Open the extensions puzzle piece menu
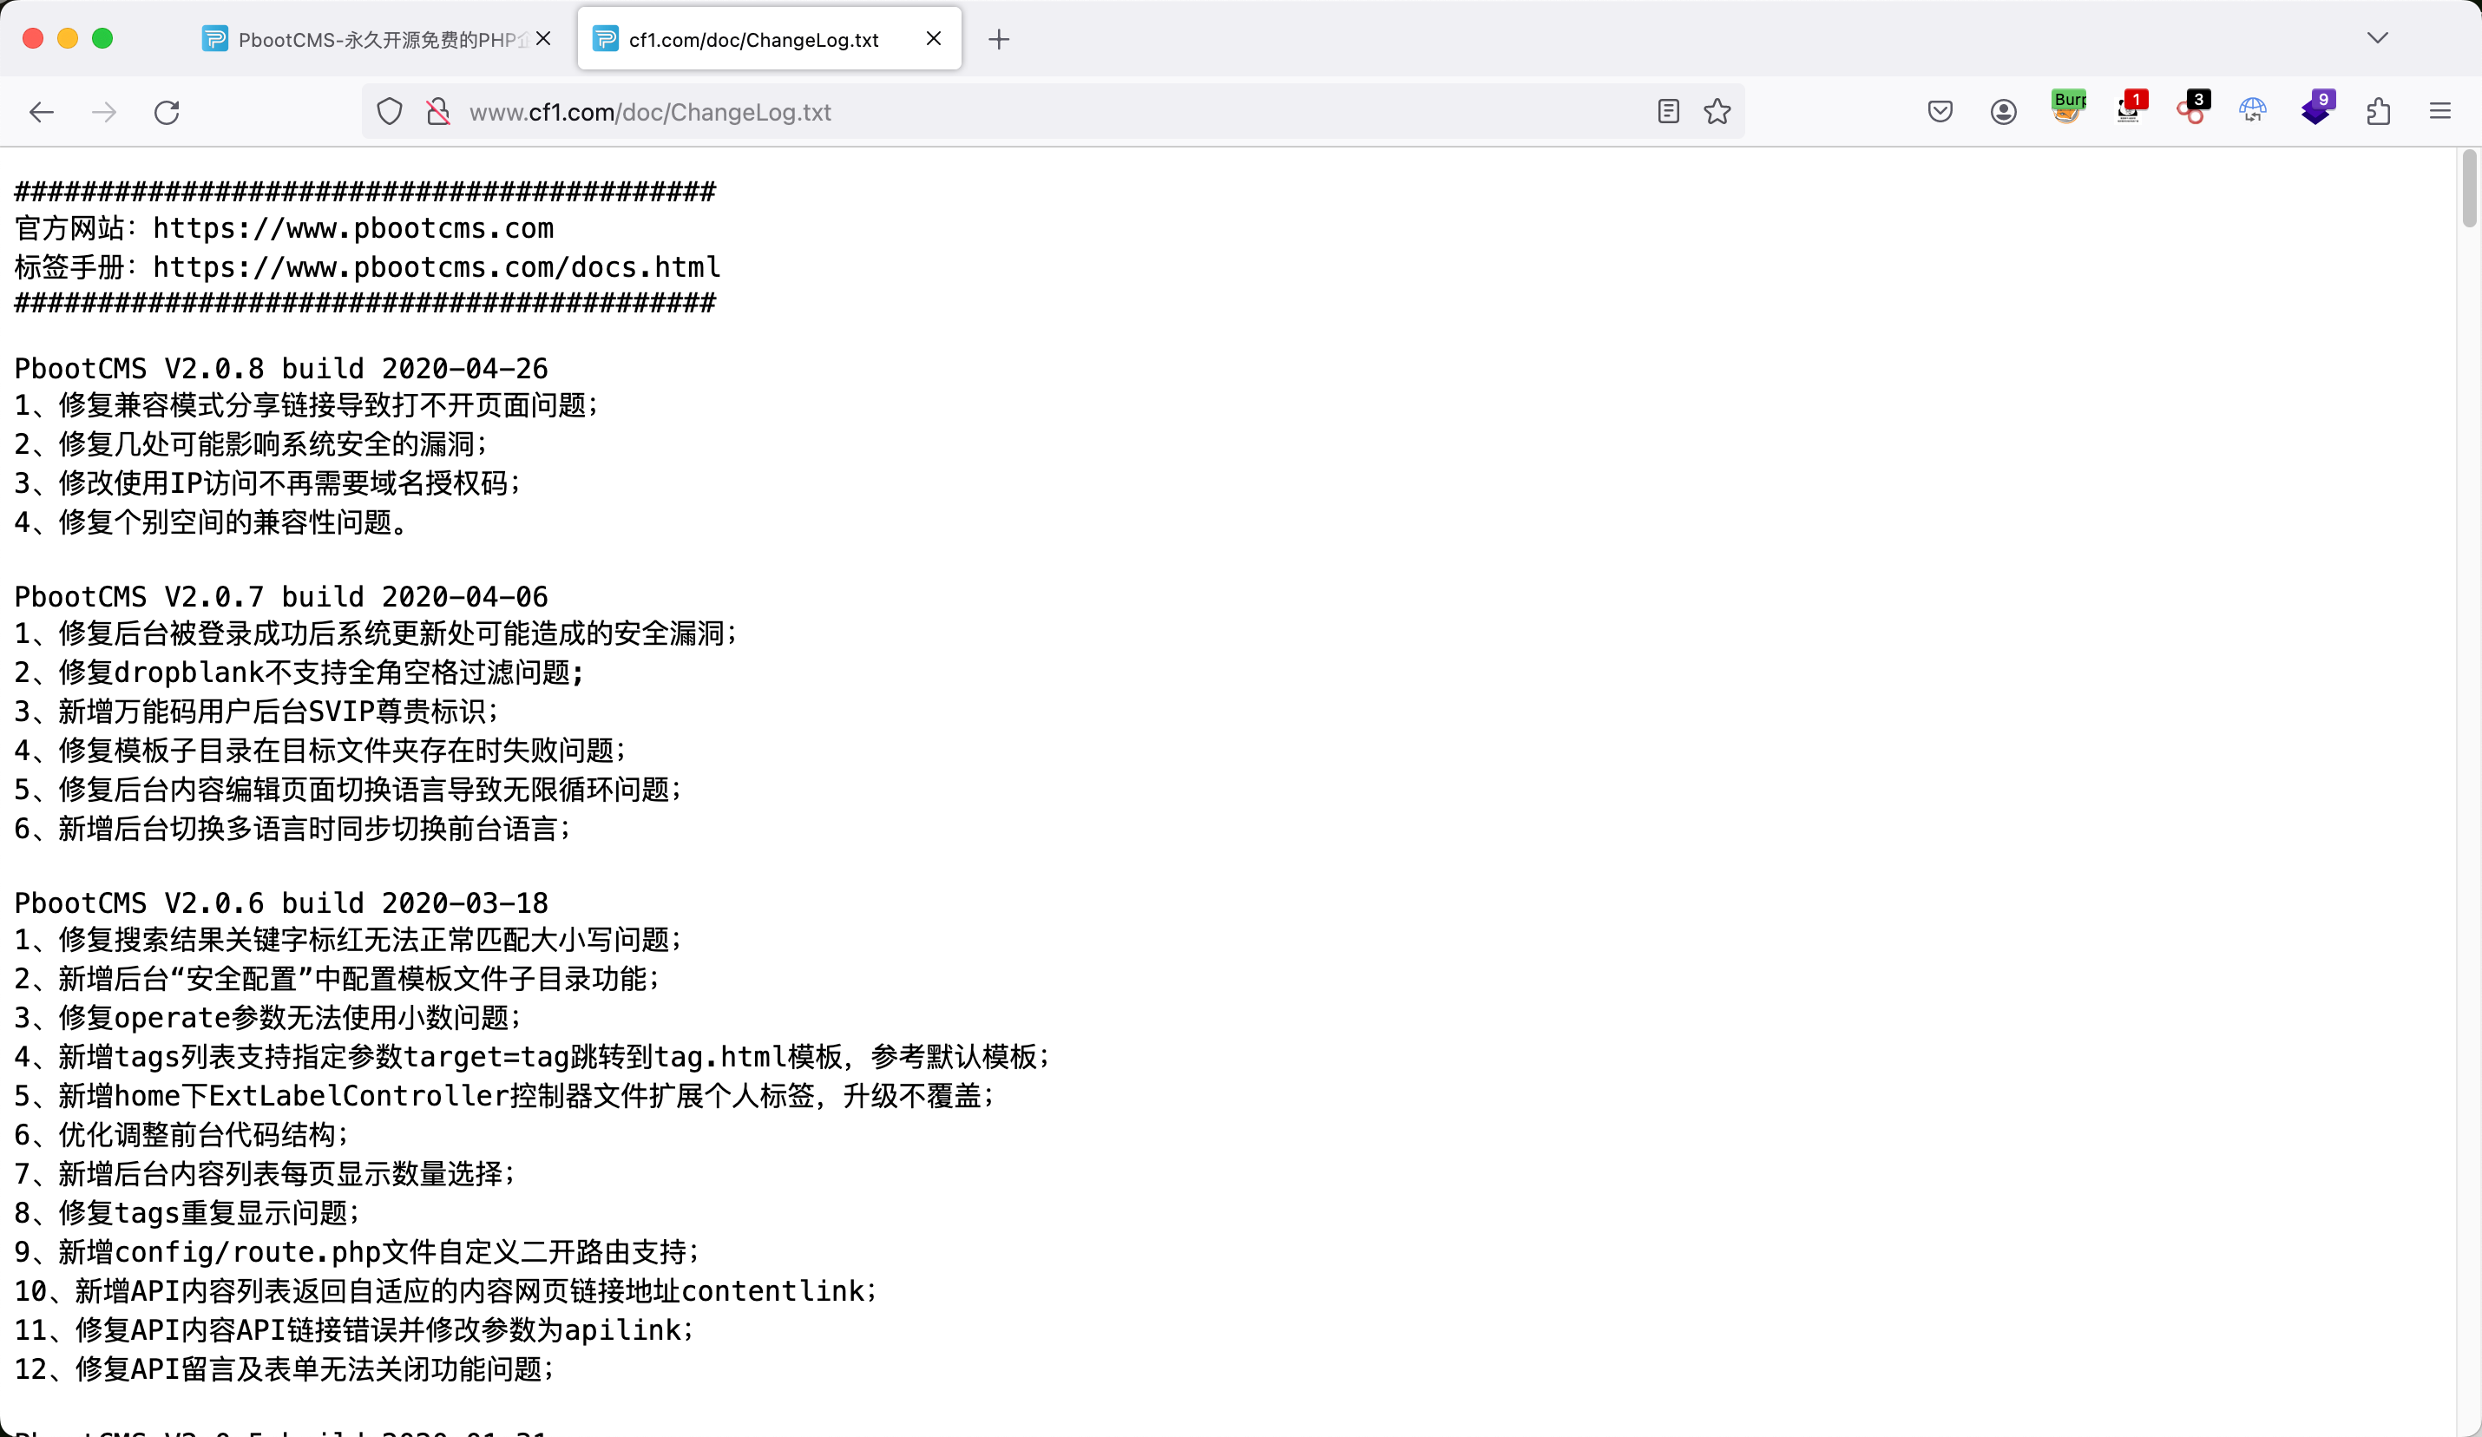Viewport: 2482px width, 1437px height. 2378,111
